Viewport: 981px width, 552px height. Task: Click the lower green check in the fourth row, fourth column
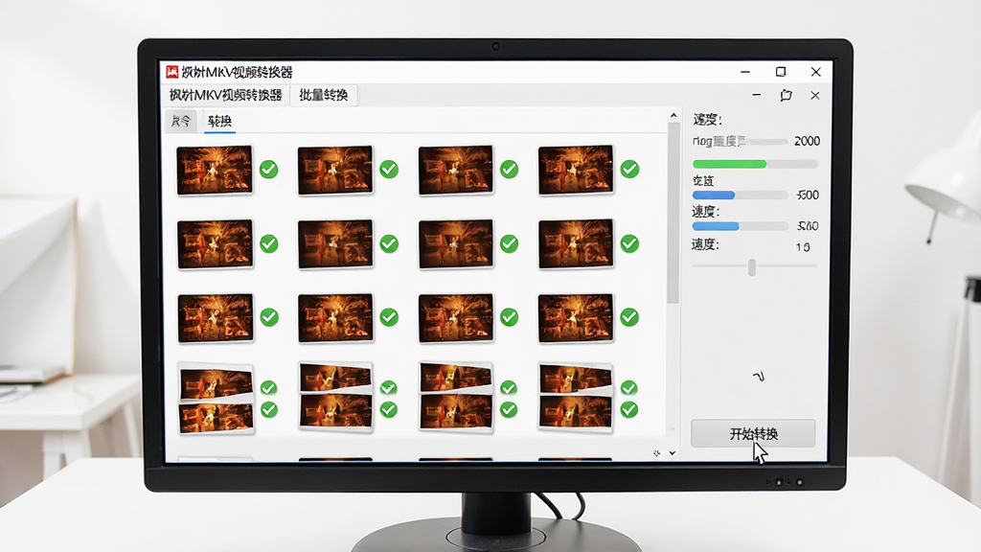pyautogui.click(x=628, y=409)
